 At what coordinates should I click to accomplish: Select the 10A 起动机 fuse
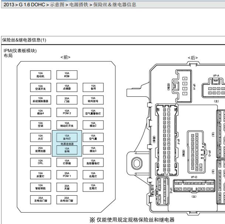pos(41,75)
